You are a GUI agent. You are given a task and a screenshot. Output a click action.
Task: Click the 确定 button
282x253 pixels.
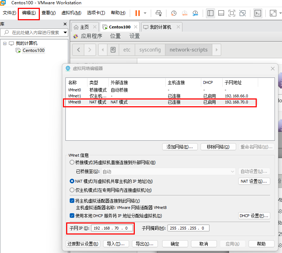coord(175,244)
